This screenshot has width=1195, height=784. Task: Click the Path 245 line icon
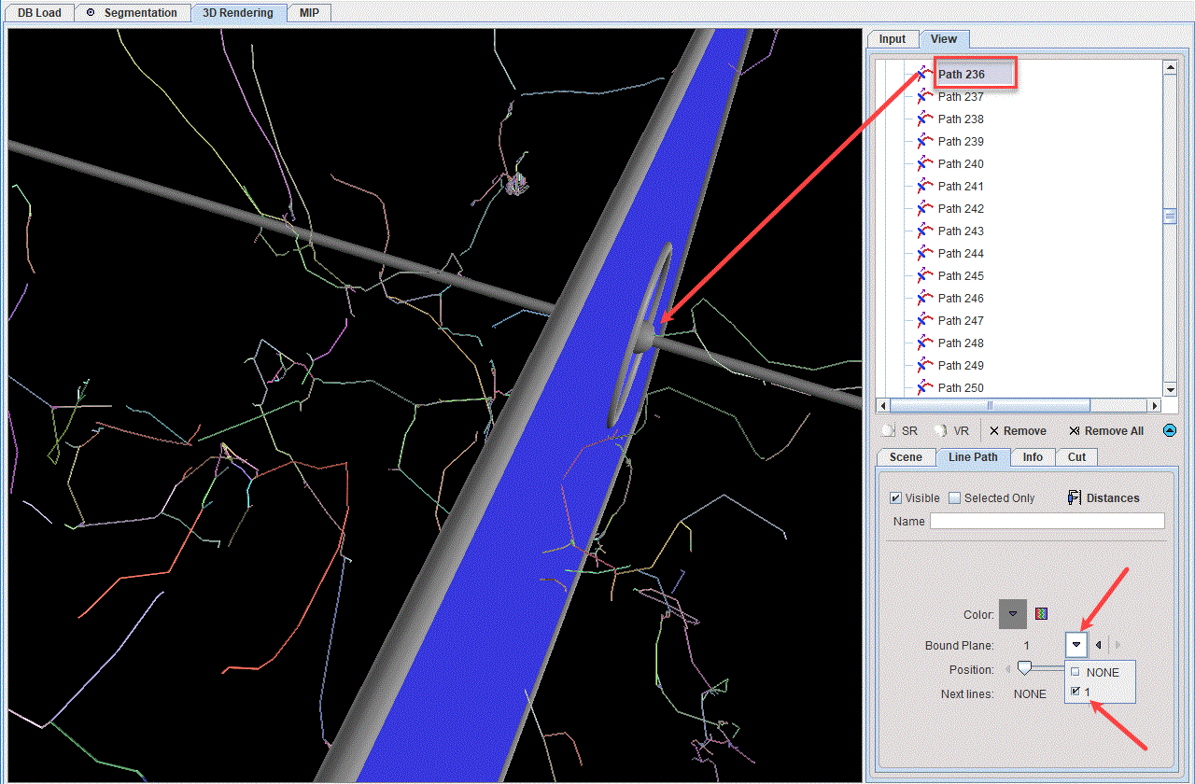pyautogui.click(x=925, y=275)
